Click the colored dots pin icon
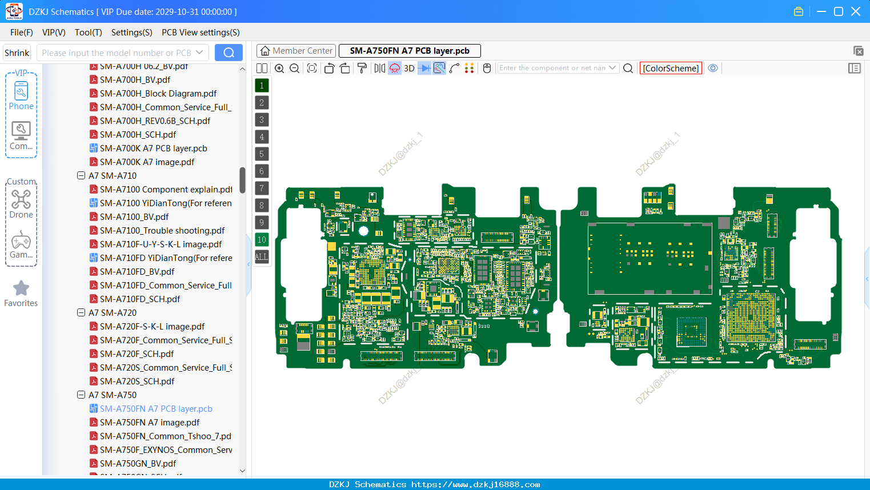Viewport: 870px width, 490px height. 469,68
